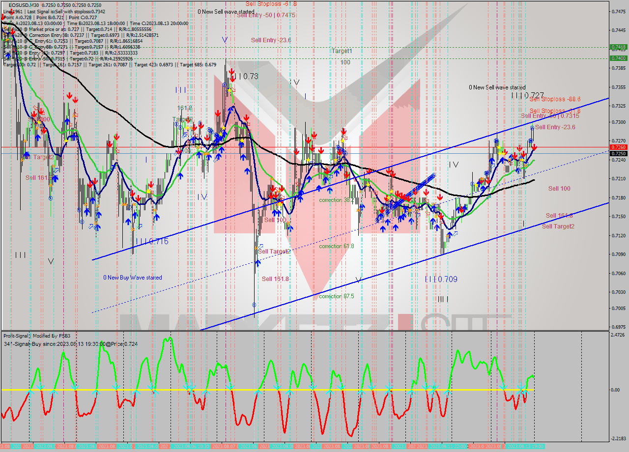Click the 'Profit-Signal | Modified By FSB3' indicator label

click(x=37, y=336)
